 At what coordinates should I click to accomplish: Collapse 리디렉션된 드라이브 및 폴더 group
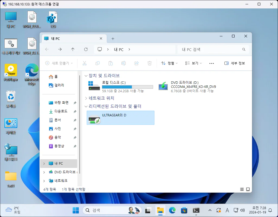86,106
